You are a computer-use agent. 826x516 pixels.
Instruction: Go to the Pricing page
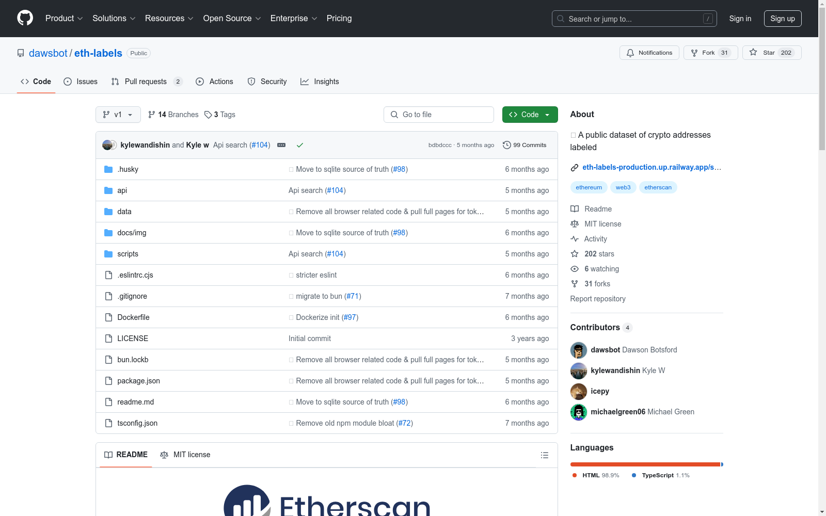coord(339,19)
